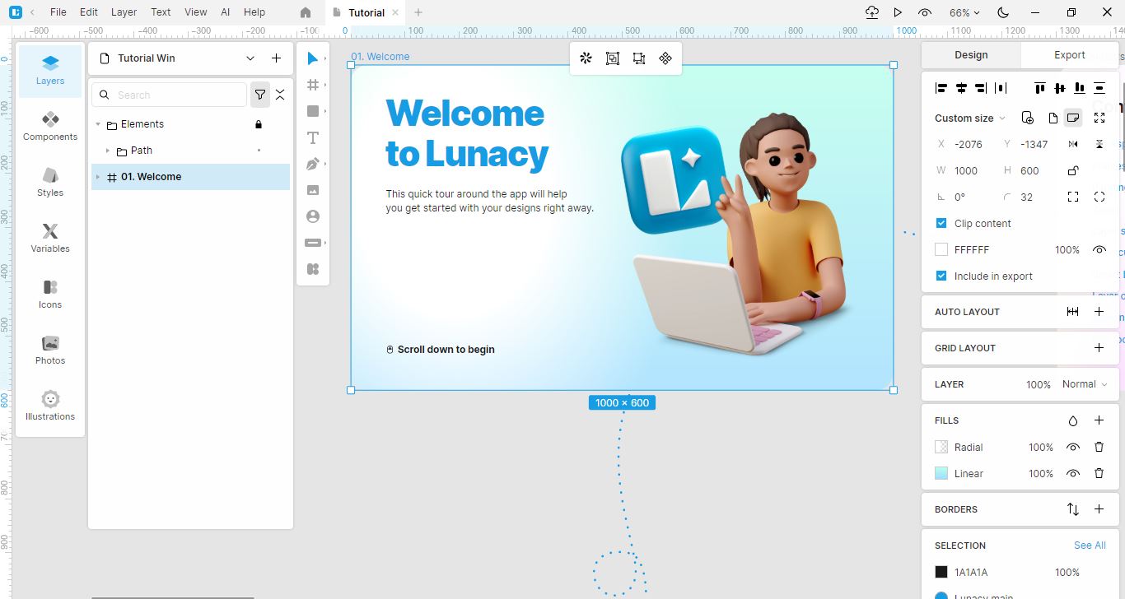The height and width of the screenshot is (599, 1125).
Task: Expand the Tutorial Win pages dropdown
Action: tap(250, 58)
